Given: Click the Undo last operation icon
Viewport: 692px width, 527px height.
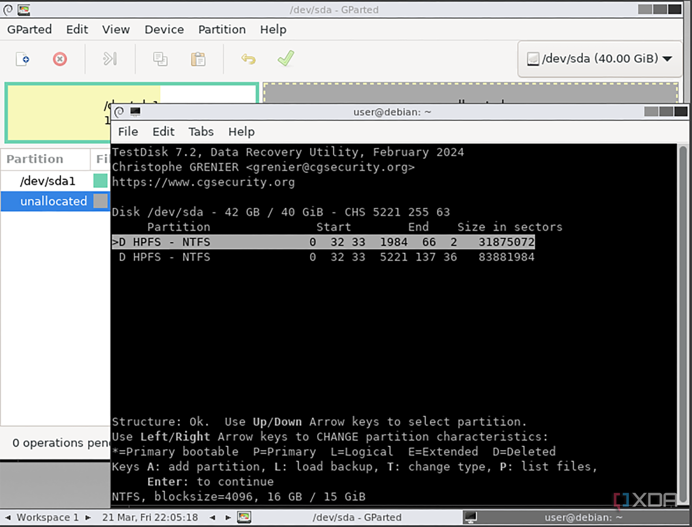Looking at the screenshot, I should pos(248,59).
